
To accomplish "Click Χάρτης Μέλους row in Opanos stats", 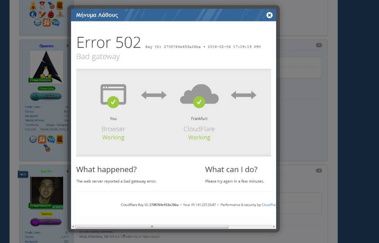I will click(x=47, y=120).
